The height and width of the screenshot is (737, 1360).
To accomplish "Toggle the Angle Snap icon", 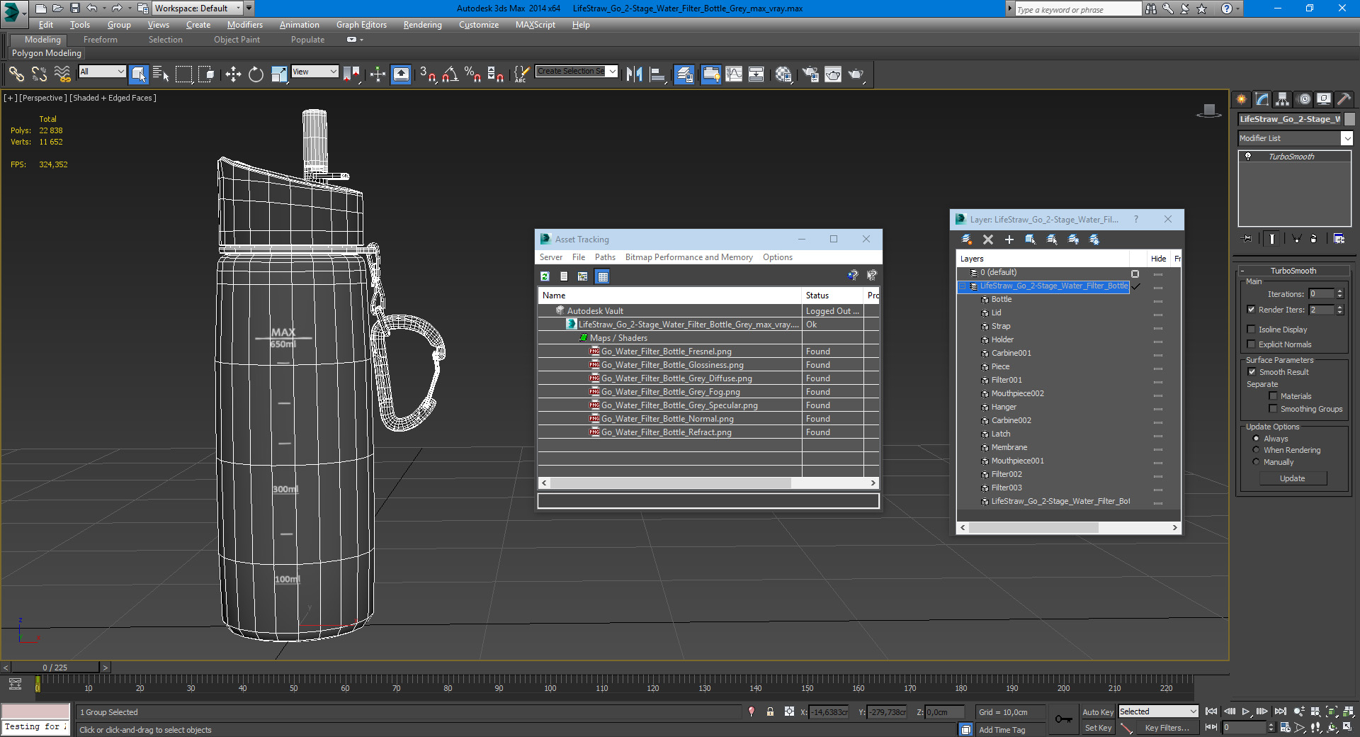I will tap(450, 74).
